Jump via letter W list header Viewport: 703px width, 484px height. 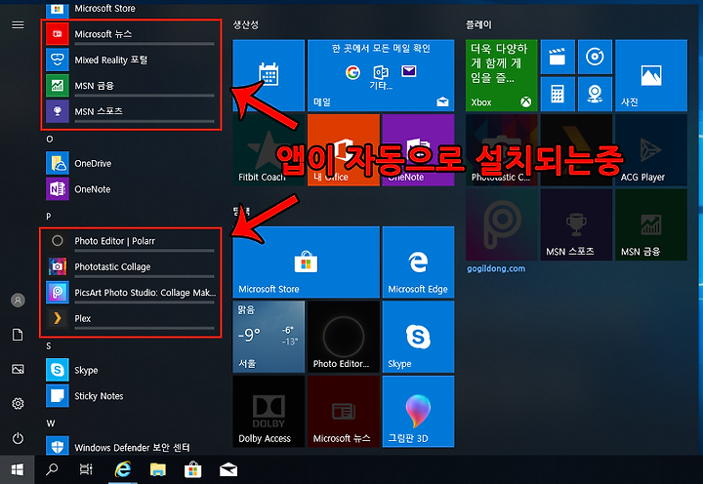pos(51,423)
